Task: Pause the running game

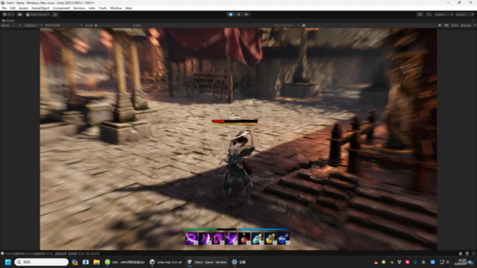Action: click(238, 14)
